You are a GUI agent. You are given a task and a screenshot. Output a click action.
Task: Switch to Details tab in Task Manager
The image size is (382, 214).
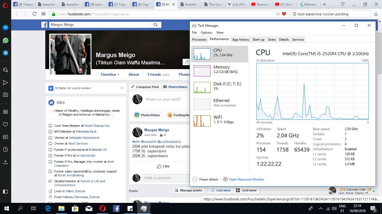[284, 40]
